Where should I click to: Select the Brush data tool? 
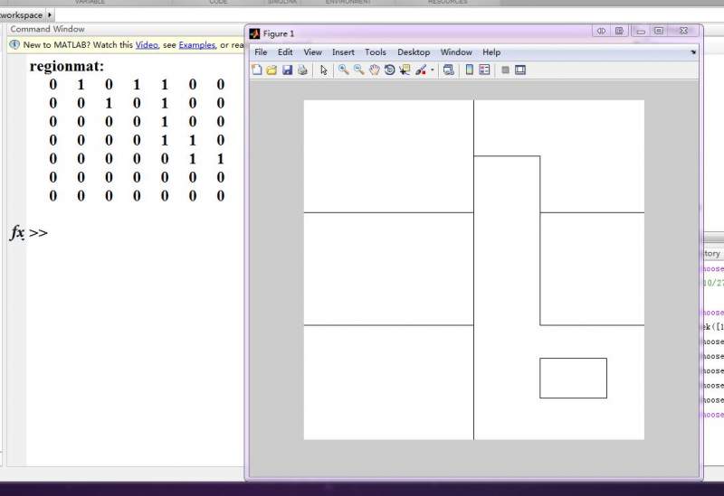pos(421,70)
